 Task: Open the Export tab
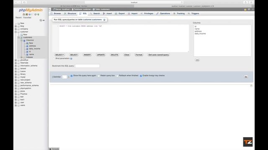point(120,13)
